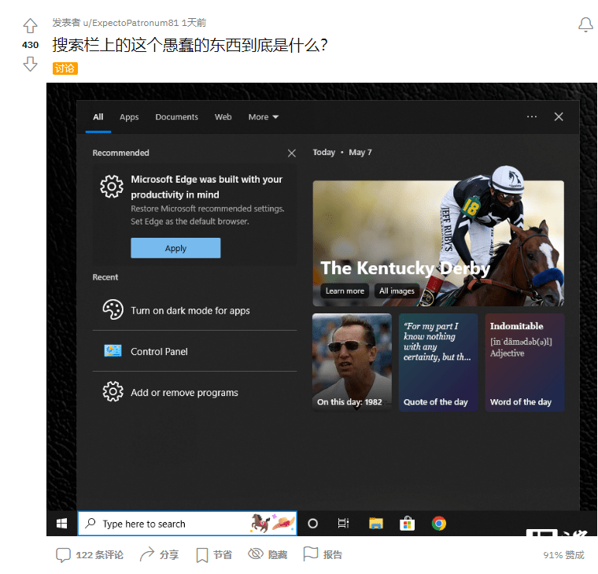Screen dimensions: 598x574
Task: Switch to the All search tab
Action: (98, 117)
